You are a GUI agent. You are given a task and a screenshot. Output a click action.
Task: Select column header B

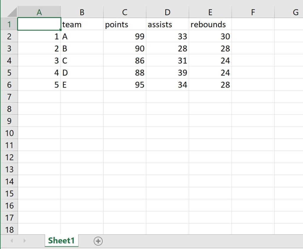pos(82,12)
